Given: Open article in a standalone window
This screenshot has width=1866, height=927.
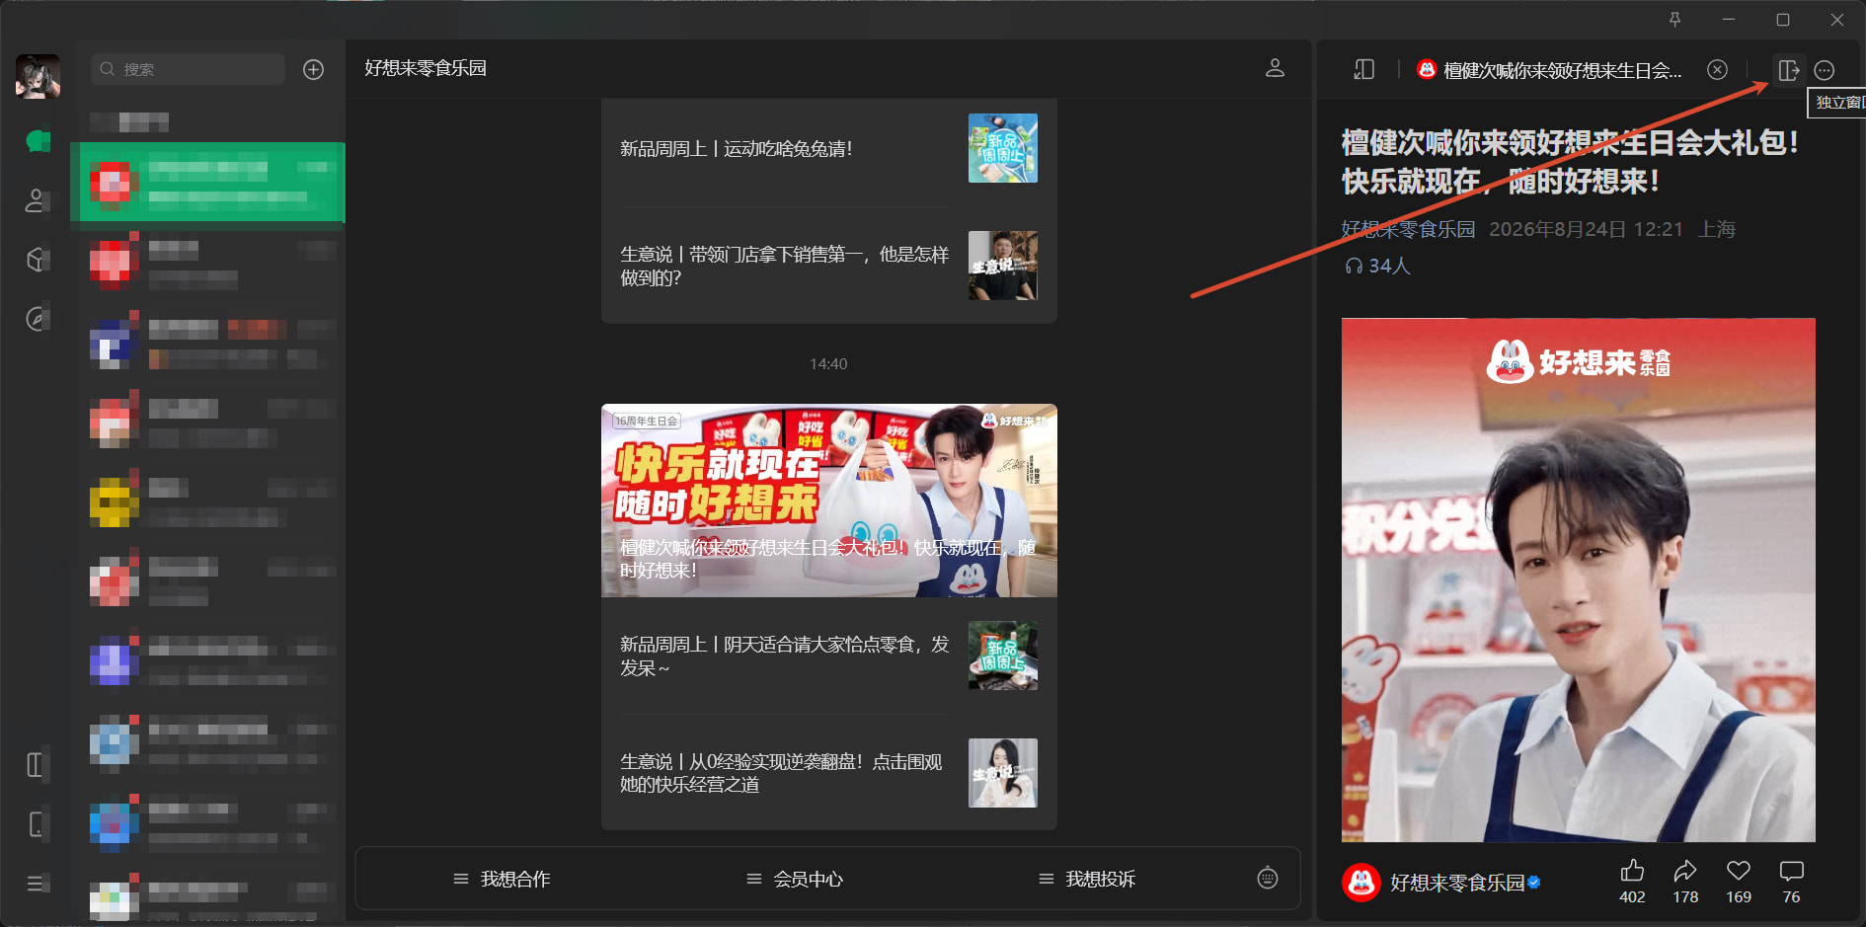Looking at the screenshot, I should point(1788,70).
